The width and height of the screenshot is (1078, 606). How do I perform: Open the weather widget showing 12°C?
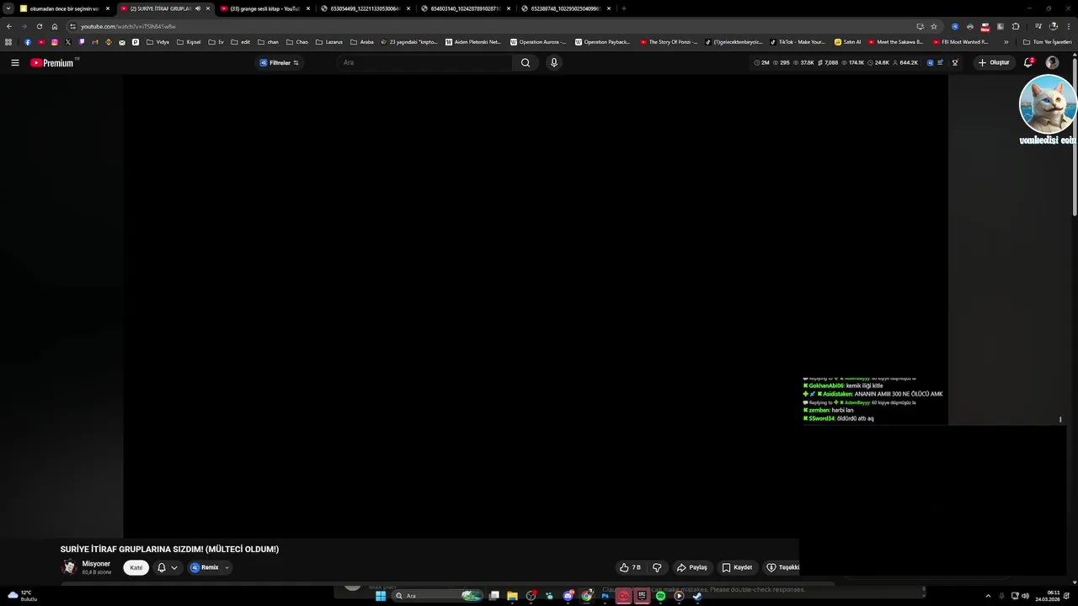(x=22, y=596)
